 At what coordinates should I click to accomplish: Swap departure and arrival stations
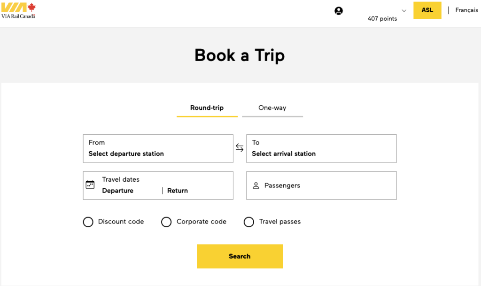pyautogui.click(x=240, y=147)
